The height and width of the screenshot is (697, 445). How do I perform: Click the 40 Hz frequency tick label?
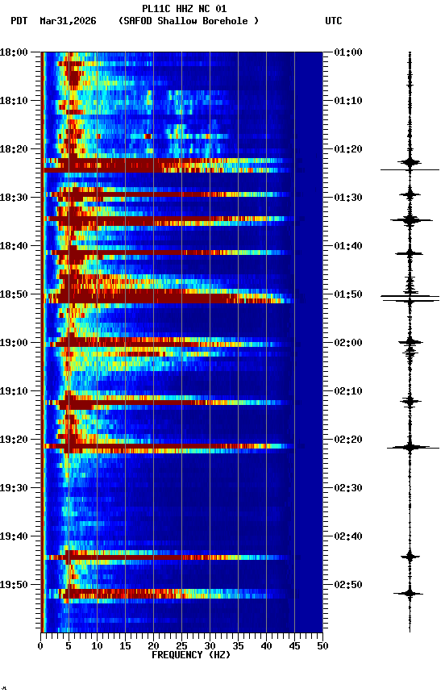click(x=266, y=646)
